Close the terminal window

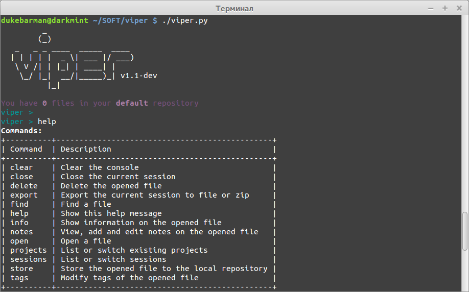point(459,8)
